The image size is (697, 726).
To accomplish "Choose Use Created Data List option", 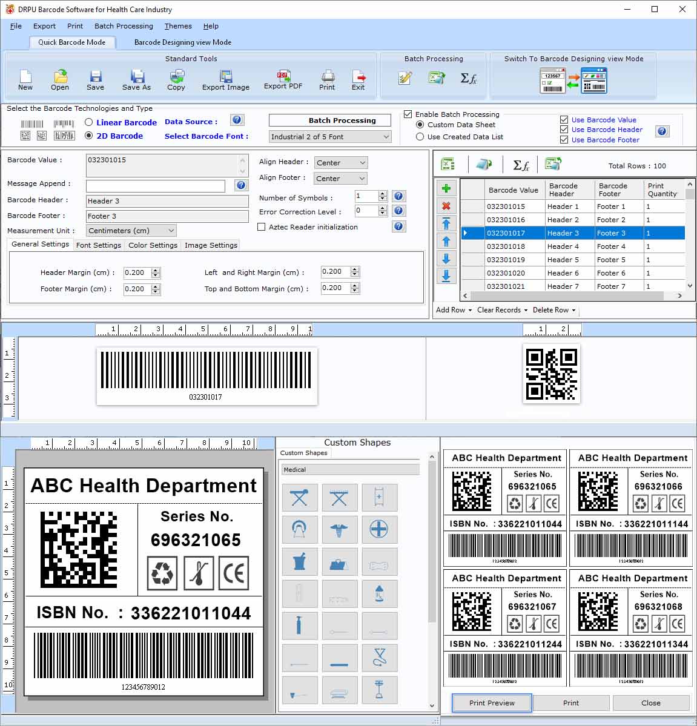I will pos(420,137).
